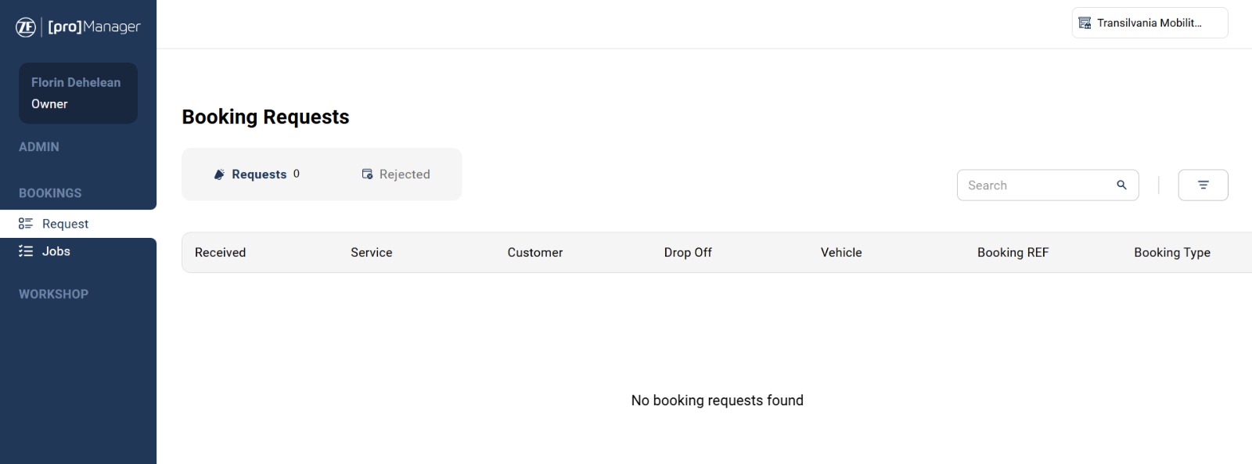Select the Vehicle column header

tap(841, 253)
